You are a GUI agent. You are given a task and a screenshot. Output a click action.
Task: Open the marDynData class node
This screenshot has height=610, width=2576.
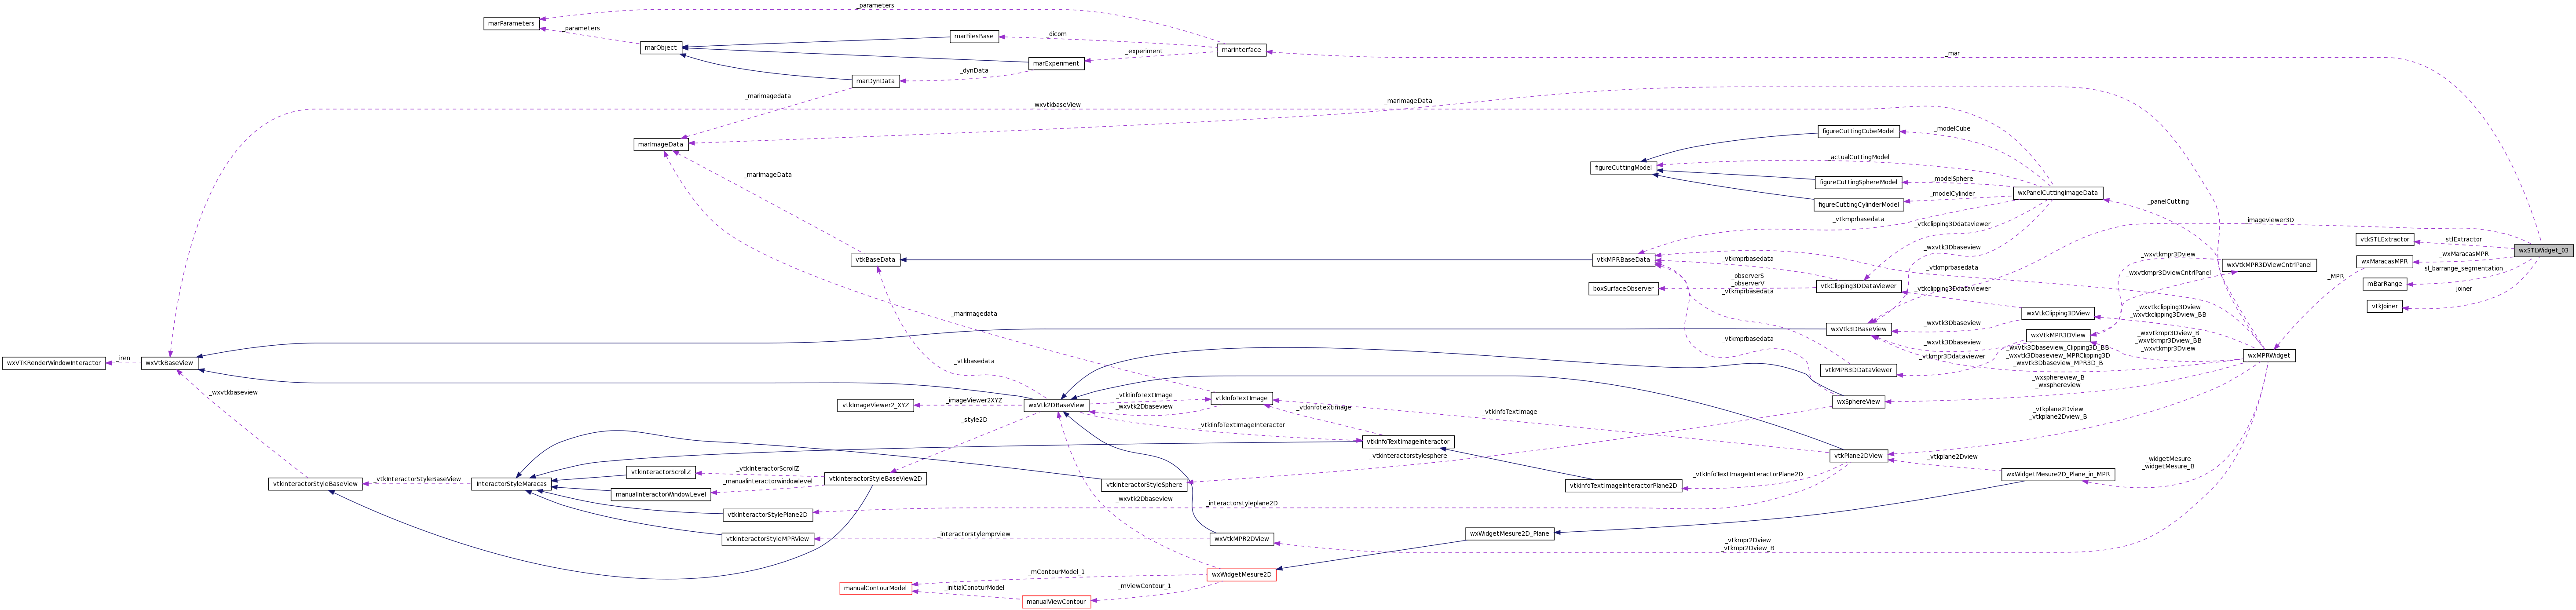pyautogui.click(x=875, y=81)
